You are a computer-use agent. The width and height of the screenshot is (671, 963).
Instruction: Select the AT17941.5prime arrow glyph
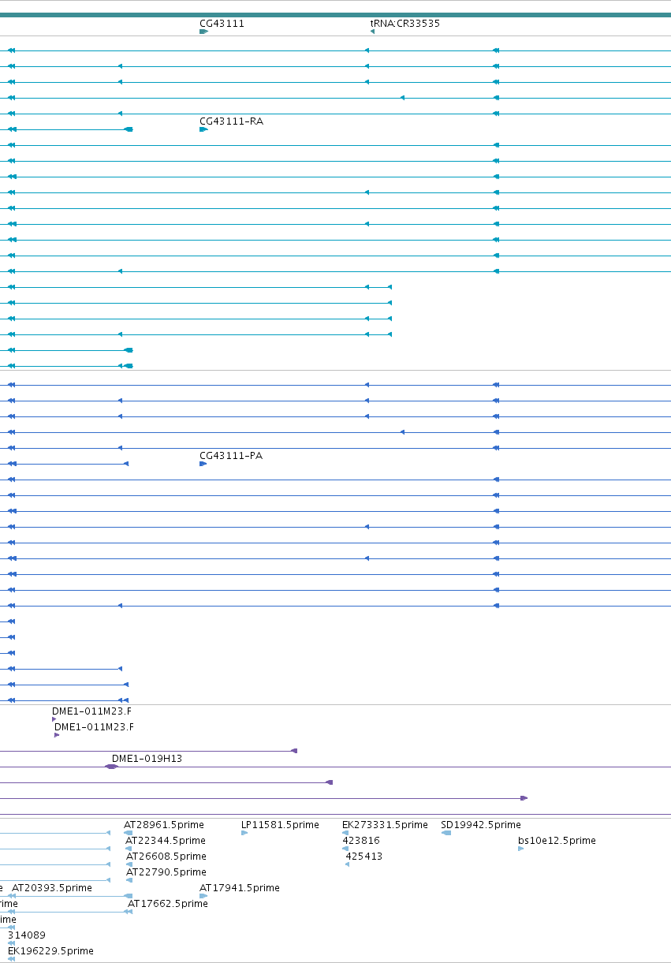click(203, 896)
